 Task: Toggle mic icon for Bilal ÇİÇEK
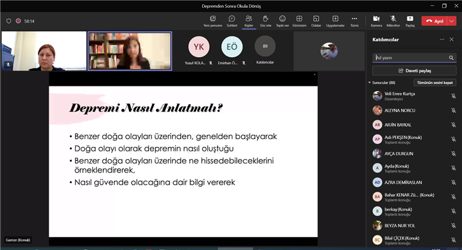pyautogui.click(x=454, y=240)
